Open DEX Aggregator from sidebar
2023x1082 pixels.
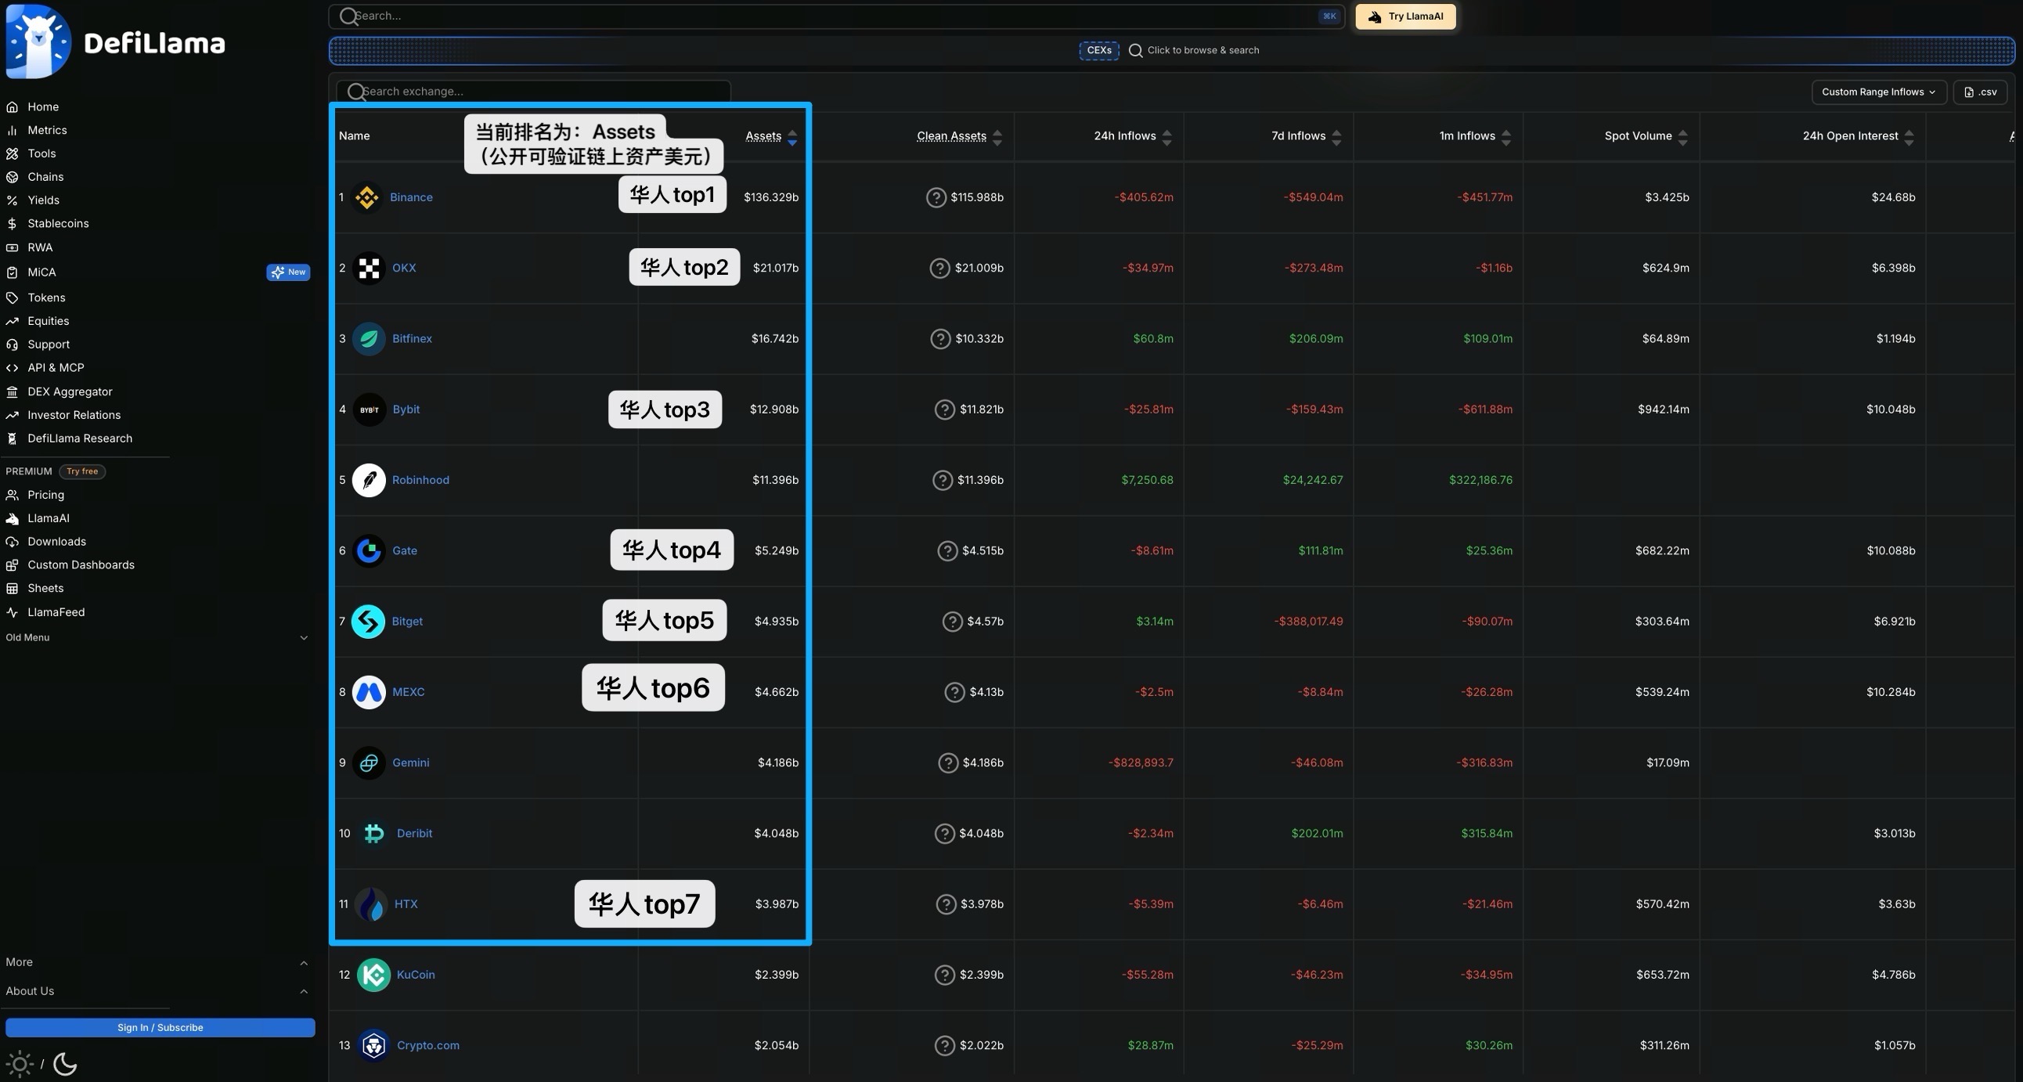coord(70,391)
